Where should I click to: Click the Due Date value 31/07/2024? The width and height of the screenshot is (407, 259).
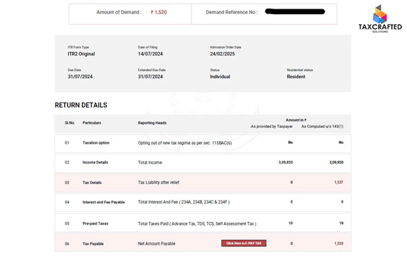point(80,77)
